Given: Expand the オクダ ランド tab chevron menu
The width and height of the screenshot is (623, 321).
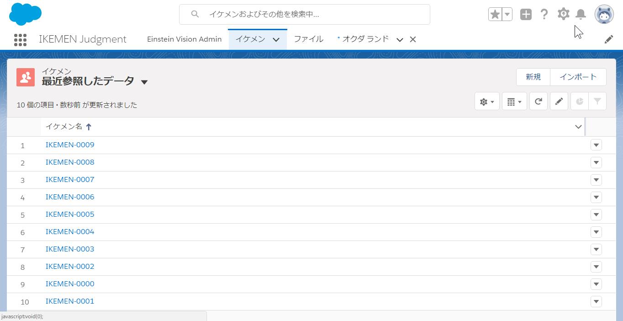Looking at the screenshot, I should (x=400, y=40).
